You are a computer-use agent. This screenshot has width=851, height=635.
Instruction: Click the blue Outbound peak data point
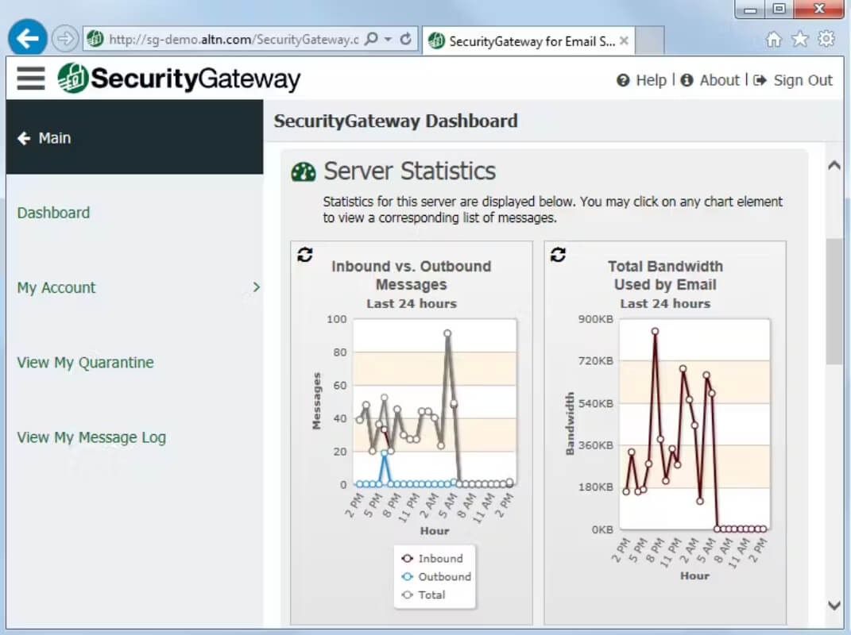coord(385,452)
